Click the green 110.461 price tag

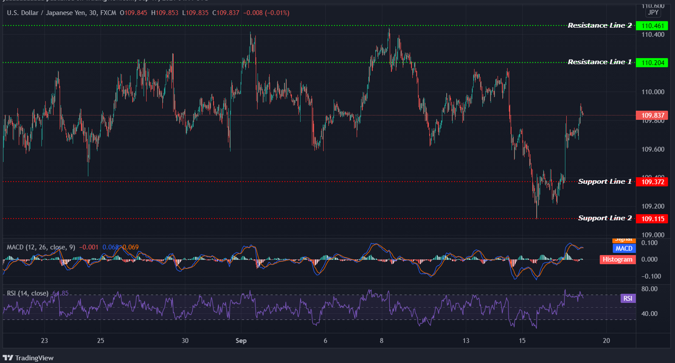[652, 26]
